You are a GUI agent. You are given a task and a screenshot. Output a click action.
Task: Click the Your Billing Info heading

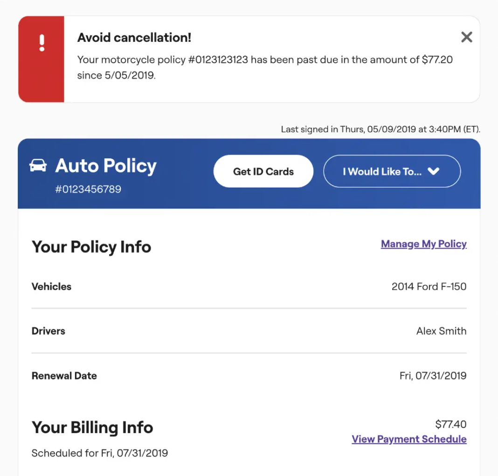click(92, 428)
